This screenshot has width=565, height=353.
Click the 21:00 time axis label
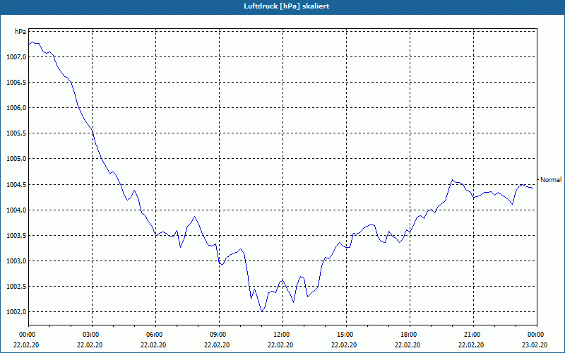point(473,335)
